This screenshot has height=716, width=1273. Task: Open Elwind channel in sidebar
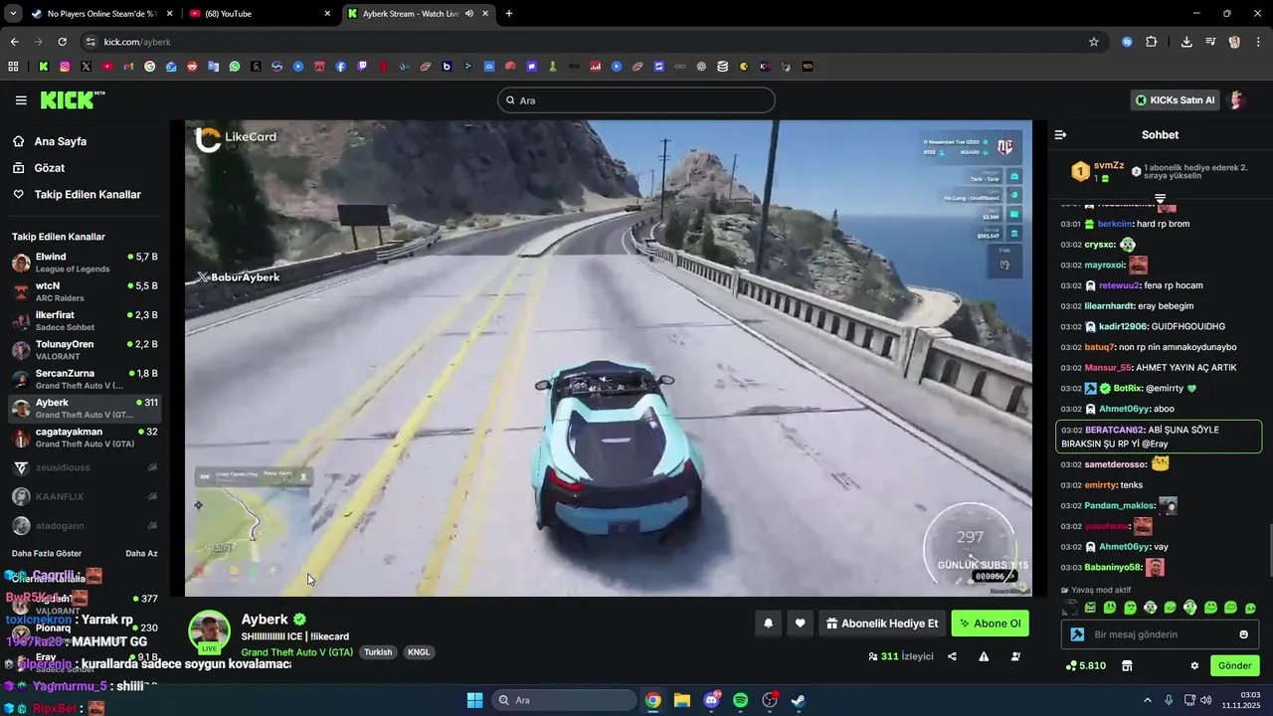(85, 263)
